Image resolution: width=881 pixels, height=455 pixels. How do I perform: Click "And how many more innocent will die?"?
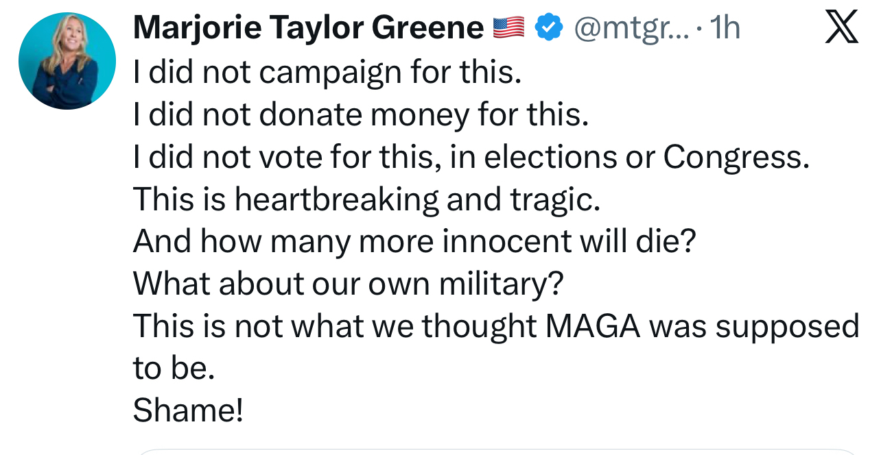(414, 242)
